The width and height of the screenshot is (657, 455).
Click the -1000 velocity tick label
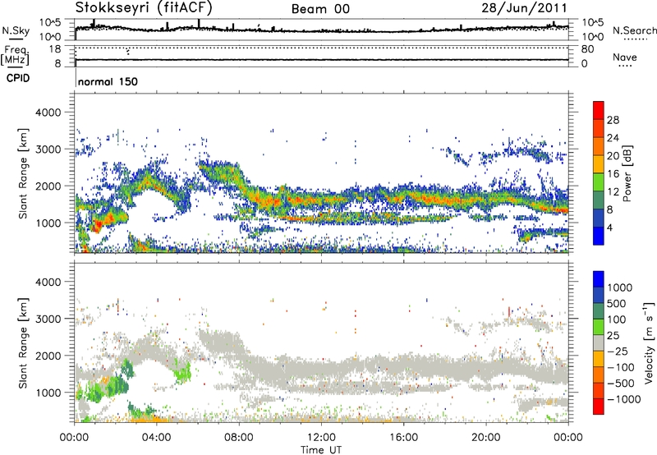point(624,399)
